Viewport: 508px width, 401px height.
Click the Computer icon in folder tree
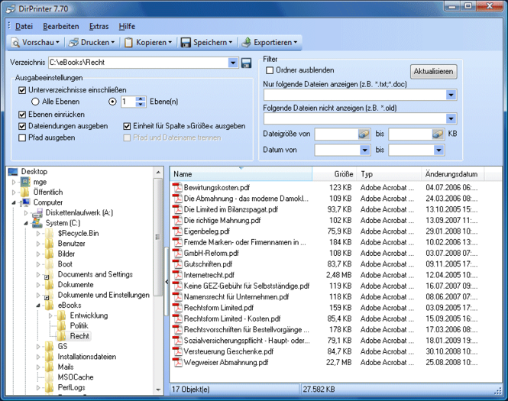tap(26, 202)
